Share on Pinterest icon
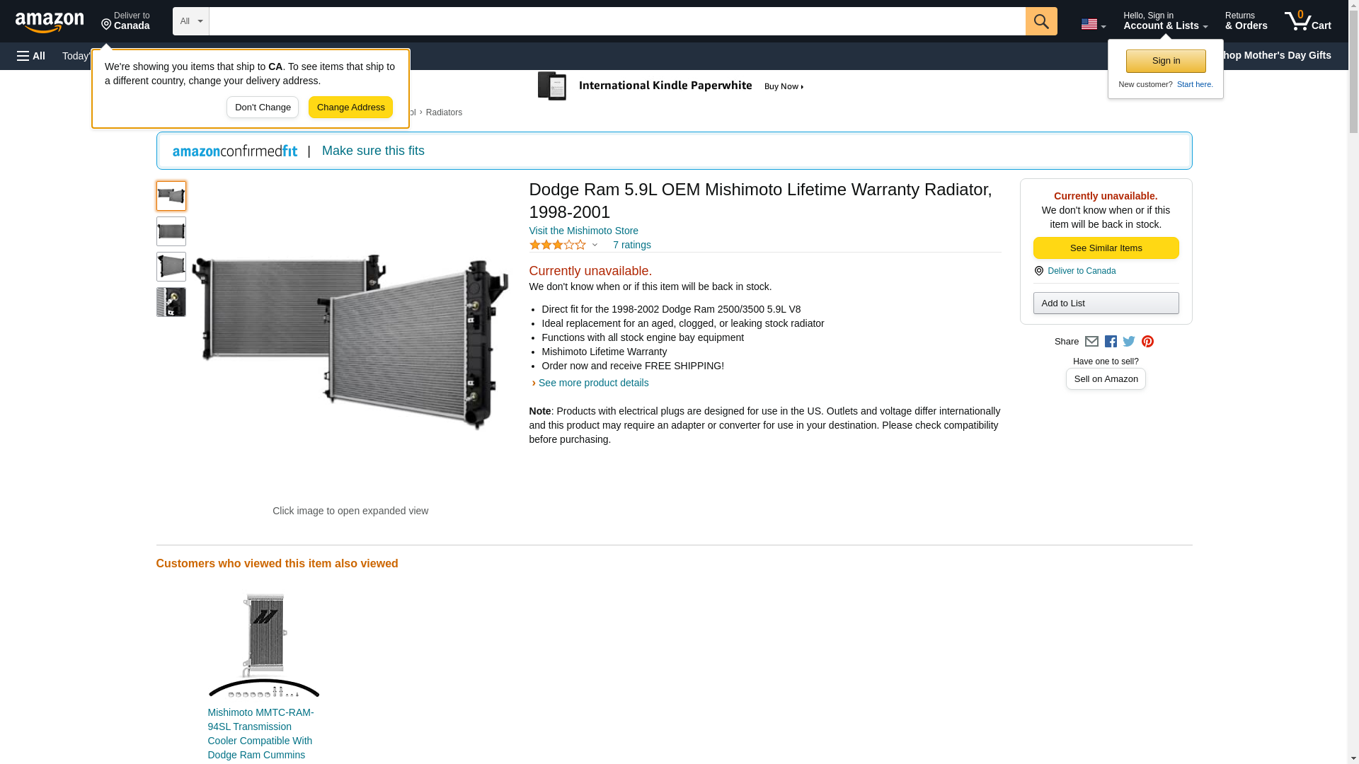The width and height of the screenshot is (1359, 764). coord(1147,342)
